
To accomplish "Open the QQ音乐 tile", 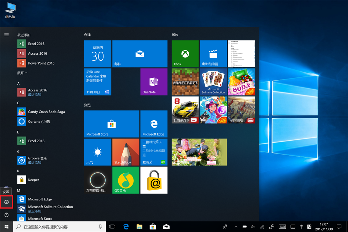I will tap(126, 180).
